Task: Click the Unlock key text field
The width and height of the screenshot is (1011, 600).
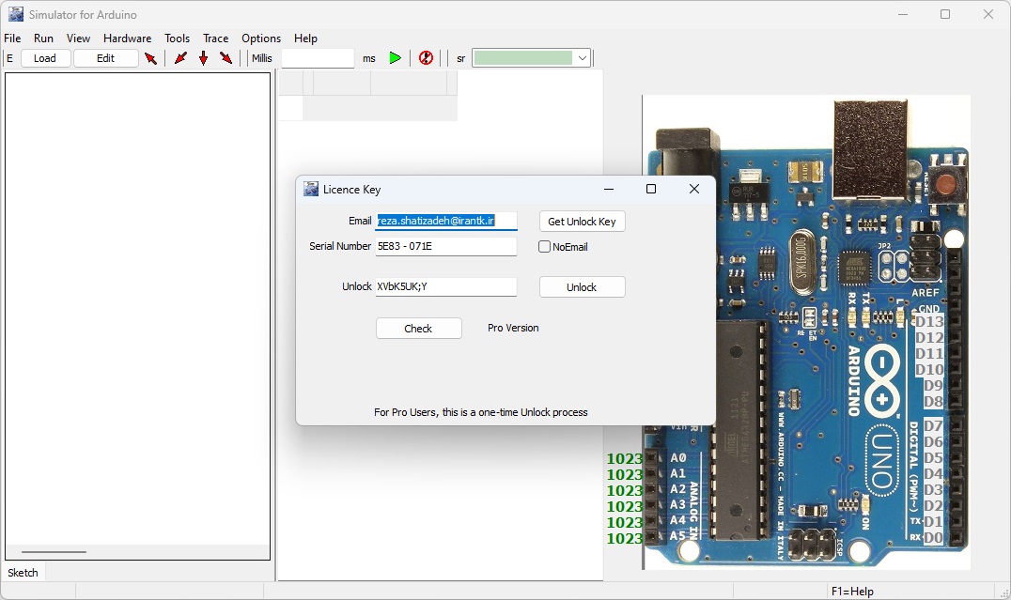Action: 446,286
